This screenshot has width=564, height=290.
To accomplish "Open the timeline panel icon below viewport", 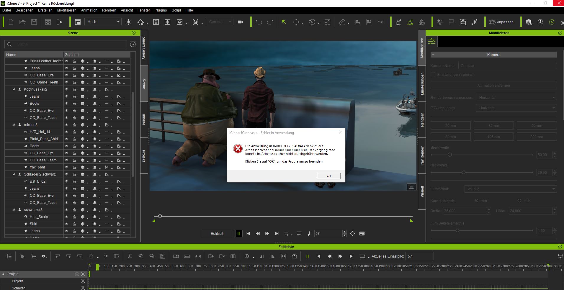I will point(362,233).
